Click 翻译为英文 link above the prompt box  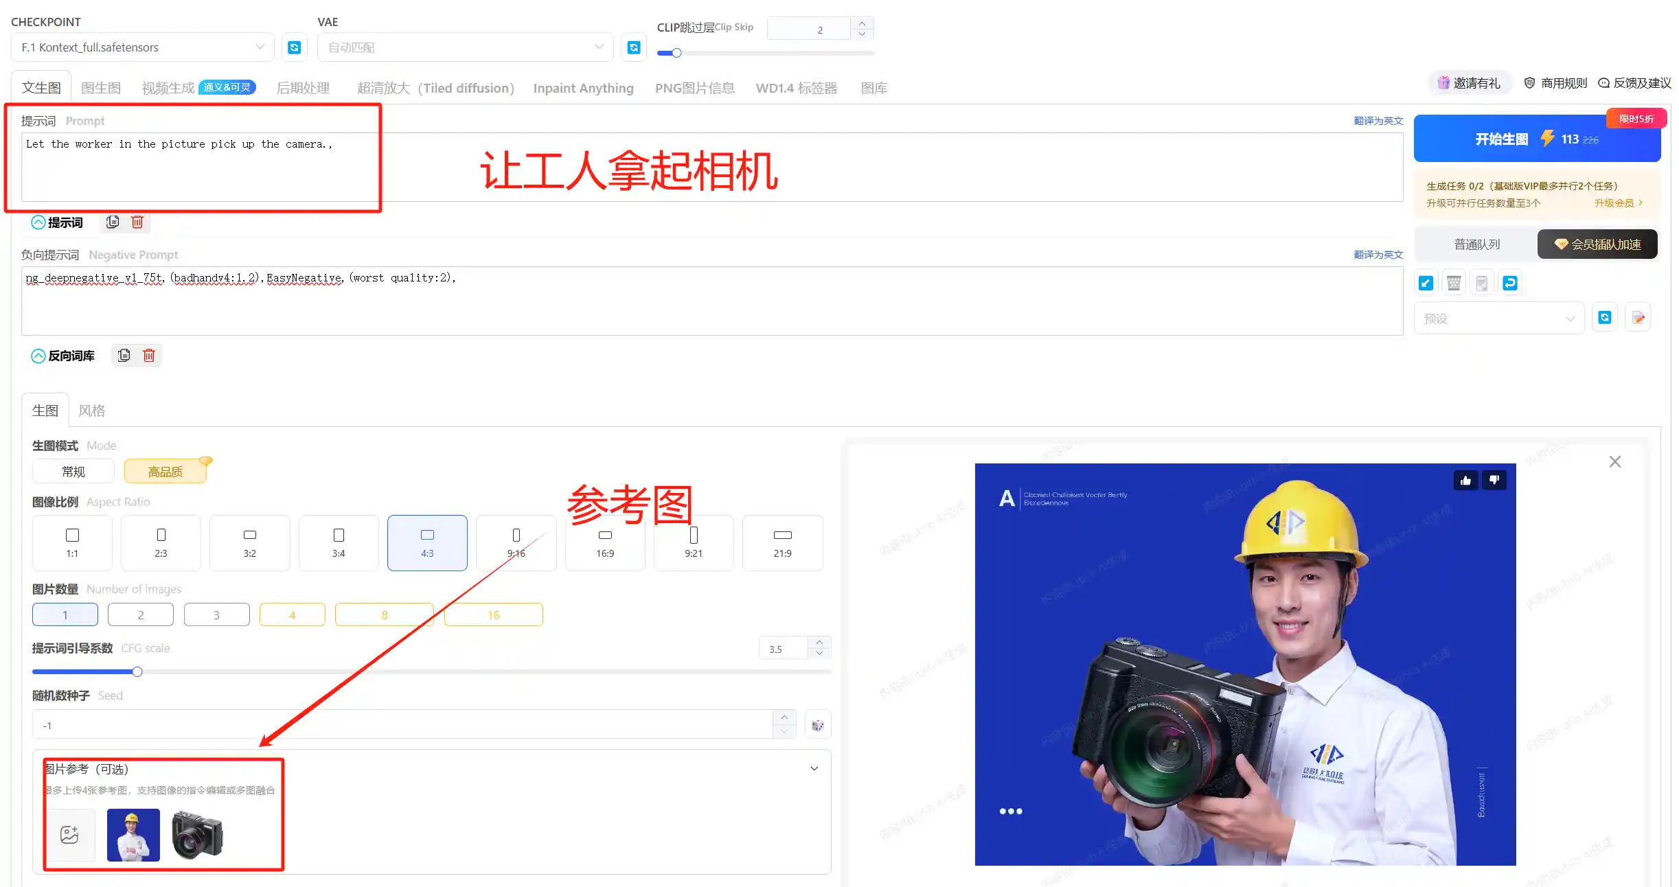pos(1378,121)
